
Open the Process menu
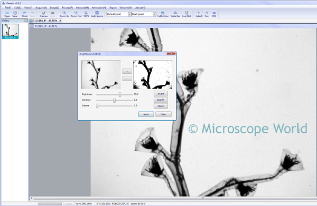pyautogui.click(x=67, y=8)
